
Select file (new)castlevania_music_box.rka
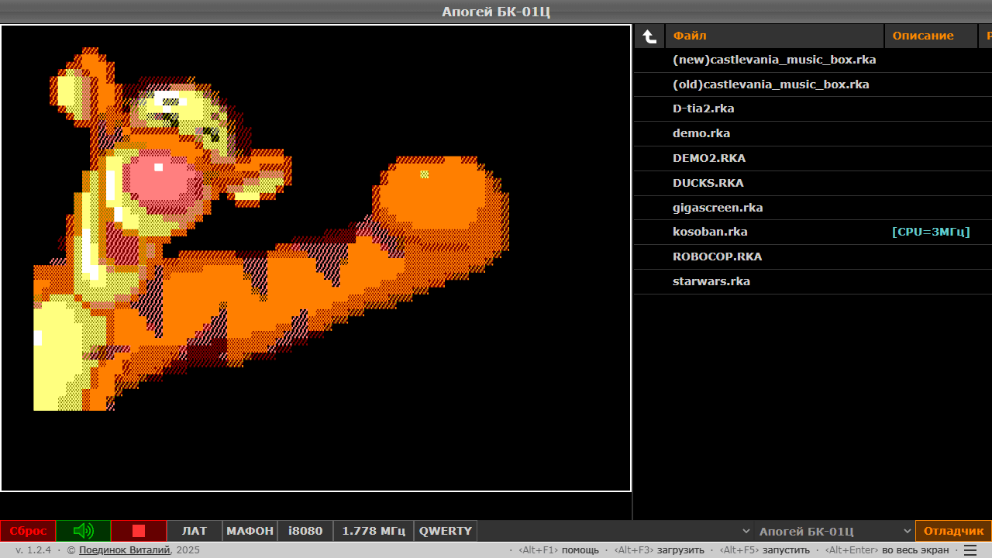(x=774, y=60)
